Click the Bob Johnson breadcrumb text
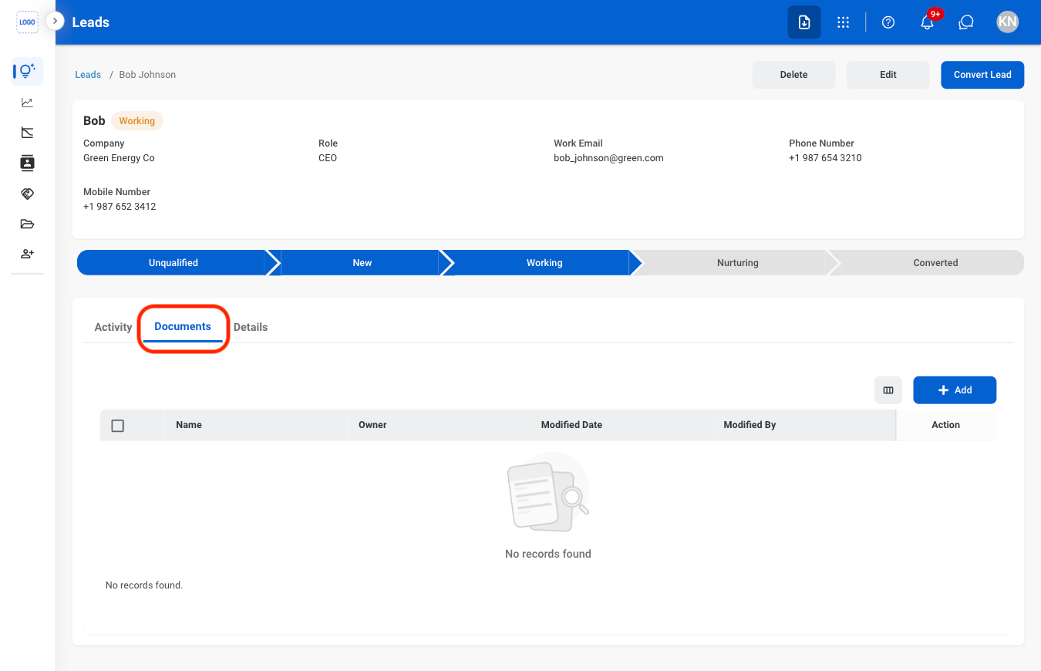This screenshot has height=671, width=1041. click(147, 75)
